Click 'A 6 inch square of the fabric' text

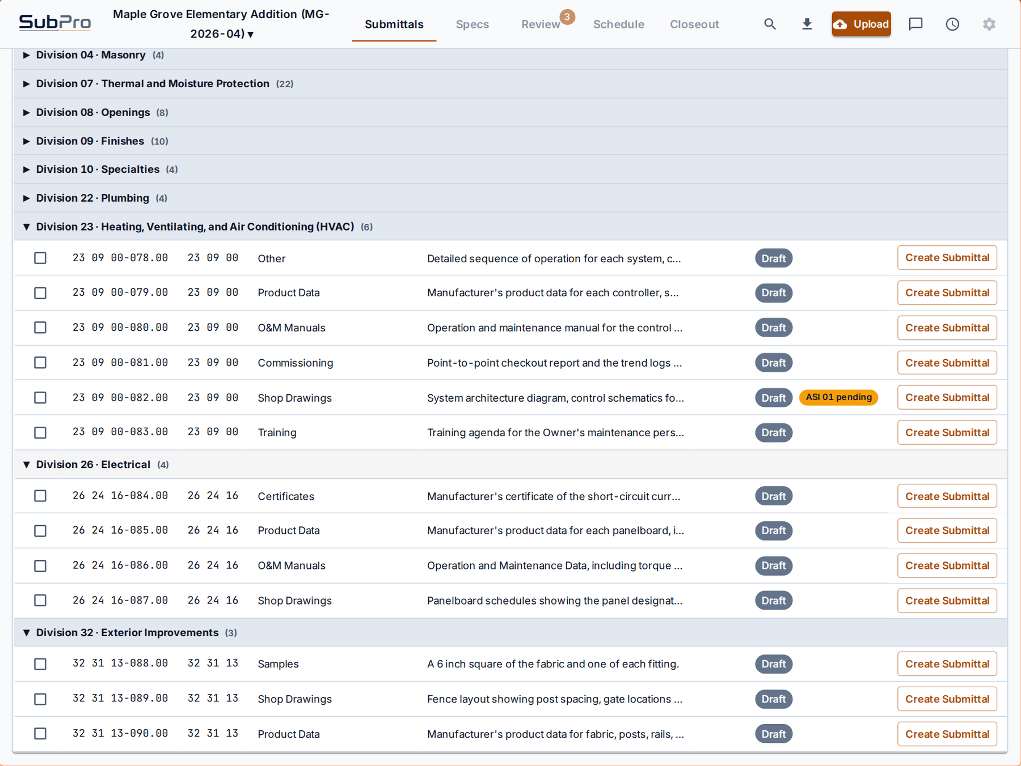pyautogui.click(x=553, y=664)
